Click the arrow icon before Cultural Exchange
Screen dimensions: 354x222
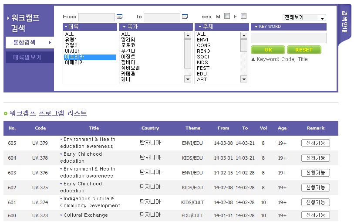click(61, 215)
